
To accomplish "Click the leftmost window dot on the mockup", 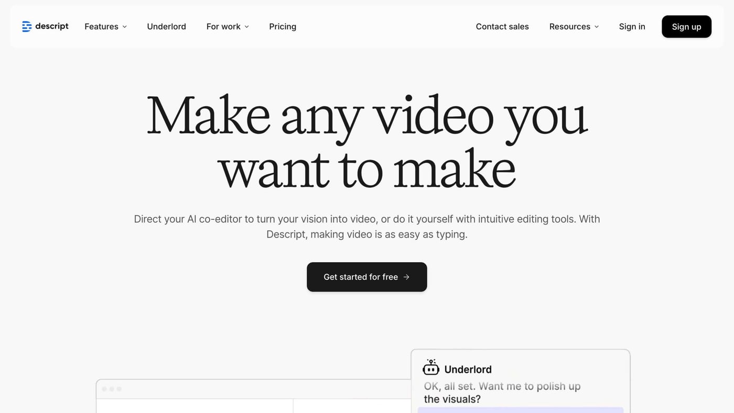I will point(105,389).
